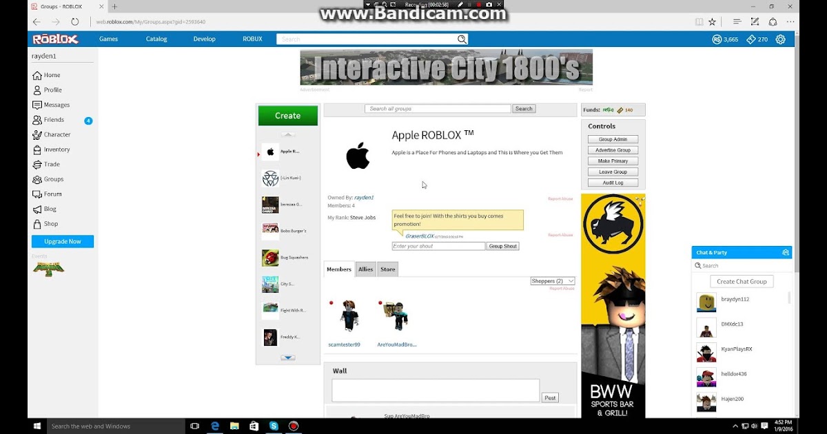
Task: Click the Interactive City 1800's banner
Action: click(447, 67)
